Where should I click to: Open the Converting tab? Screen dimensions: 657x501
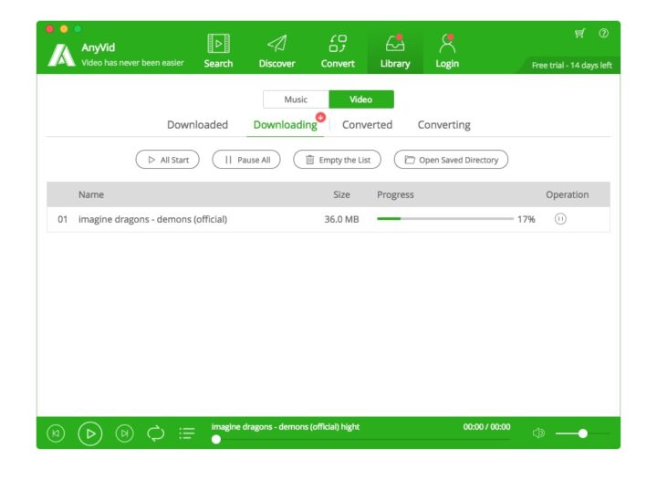(443, 125)
